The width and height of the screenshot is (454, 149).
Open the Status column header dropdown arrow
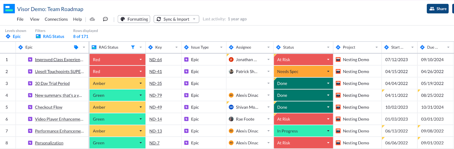pyautogui.click(x=328, y=47)
